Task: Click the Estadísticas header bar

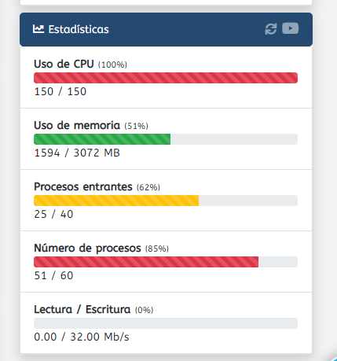Action: click(166, 29)
